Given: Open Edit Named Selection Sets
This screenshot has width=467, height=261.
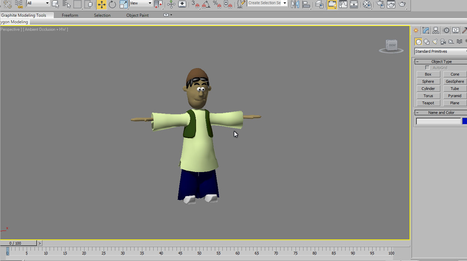Looking at the screenshot, I should click(241, 4).
